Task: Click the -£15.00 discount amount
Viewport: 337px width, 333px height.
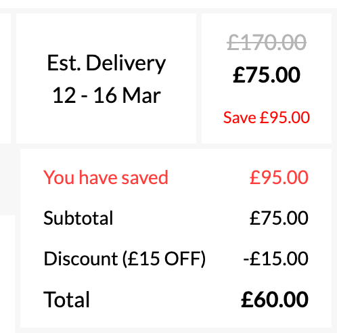Action: coord(275,259)
